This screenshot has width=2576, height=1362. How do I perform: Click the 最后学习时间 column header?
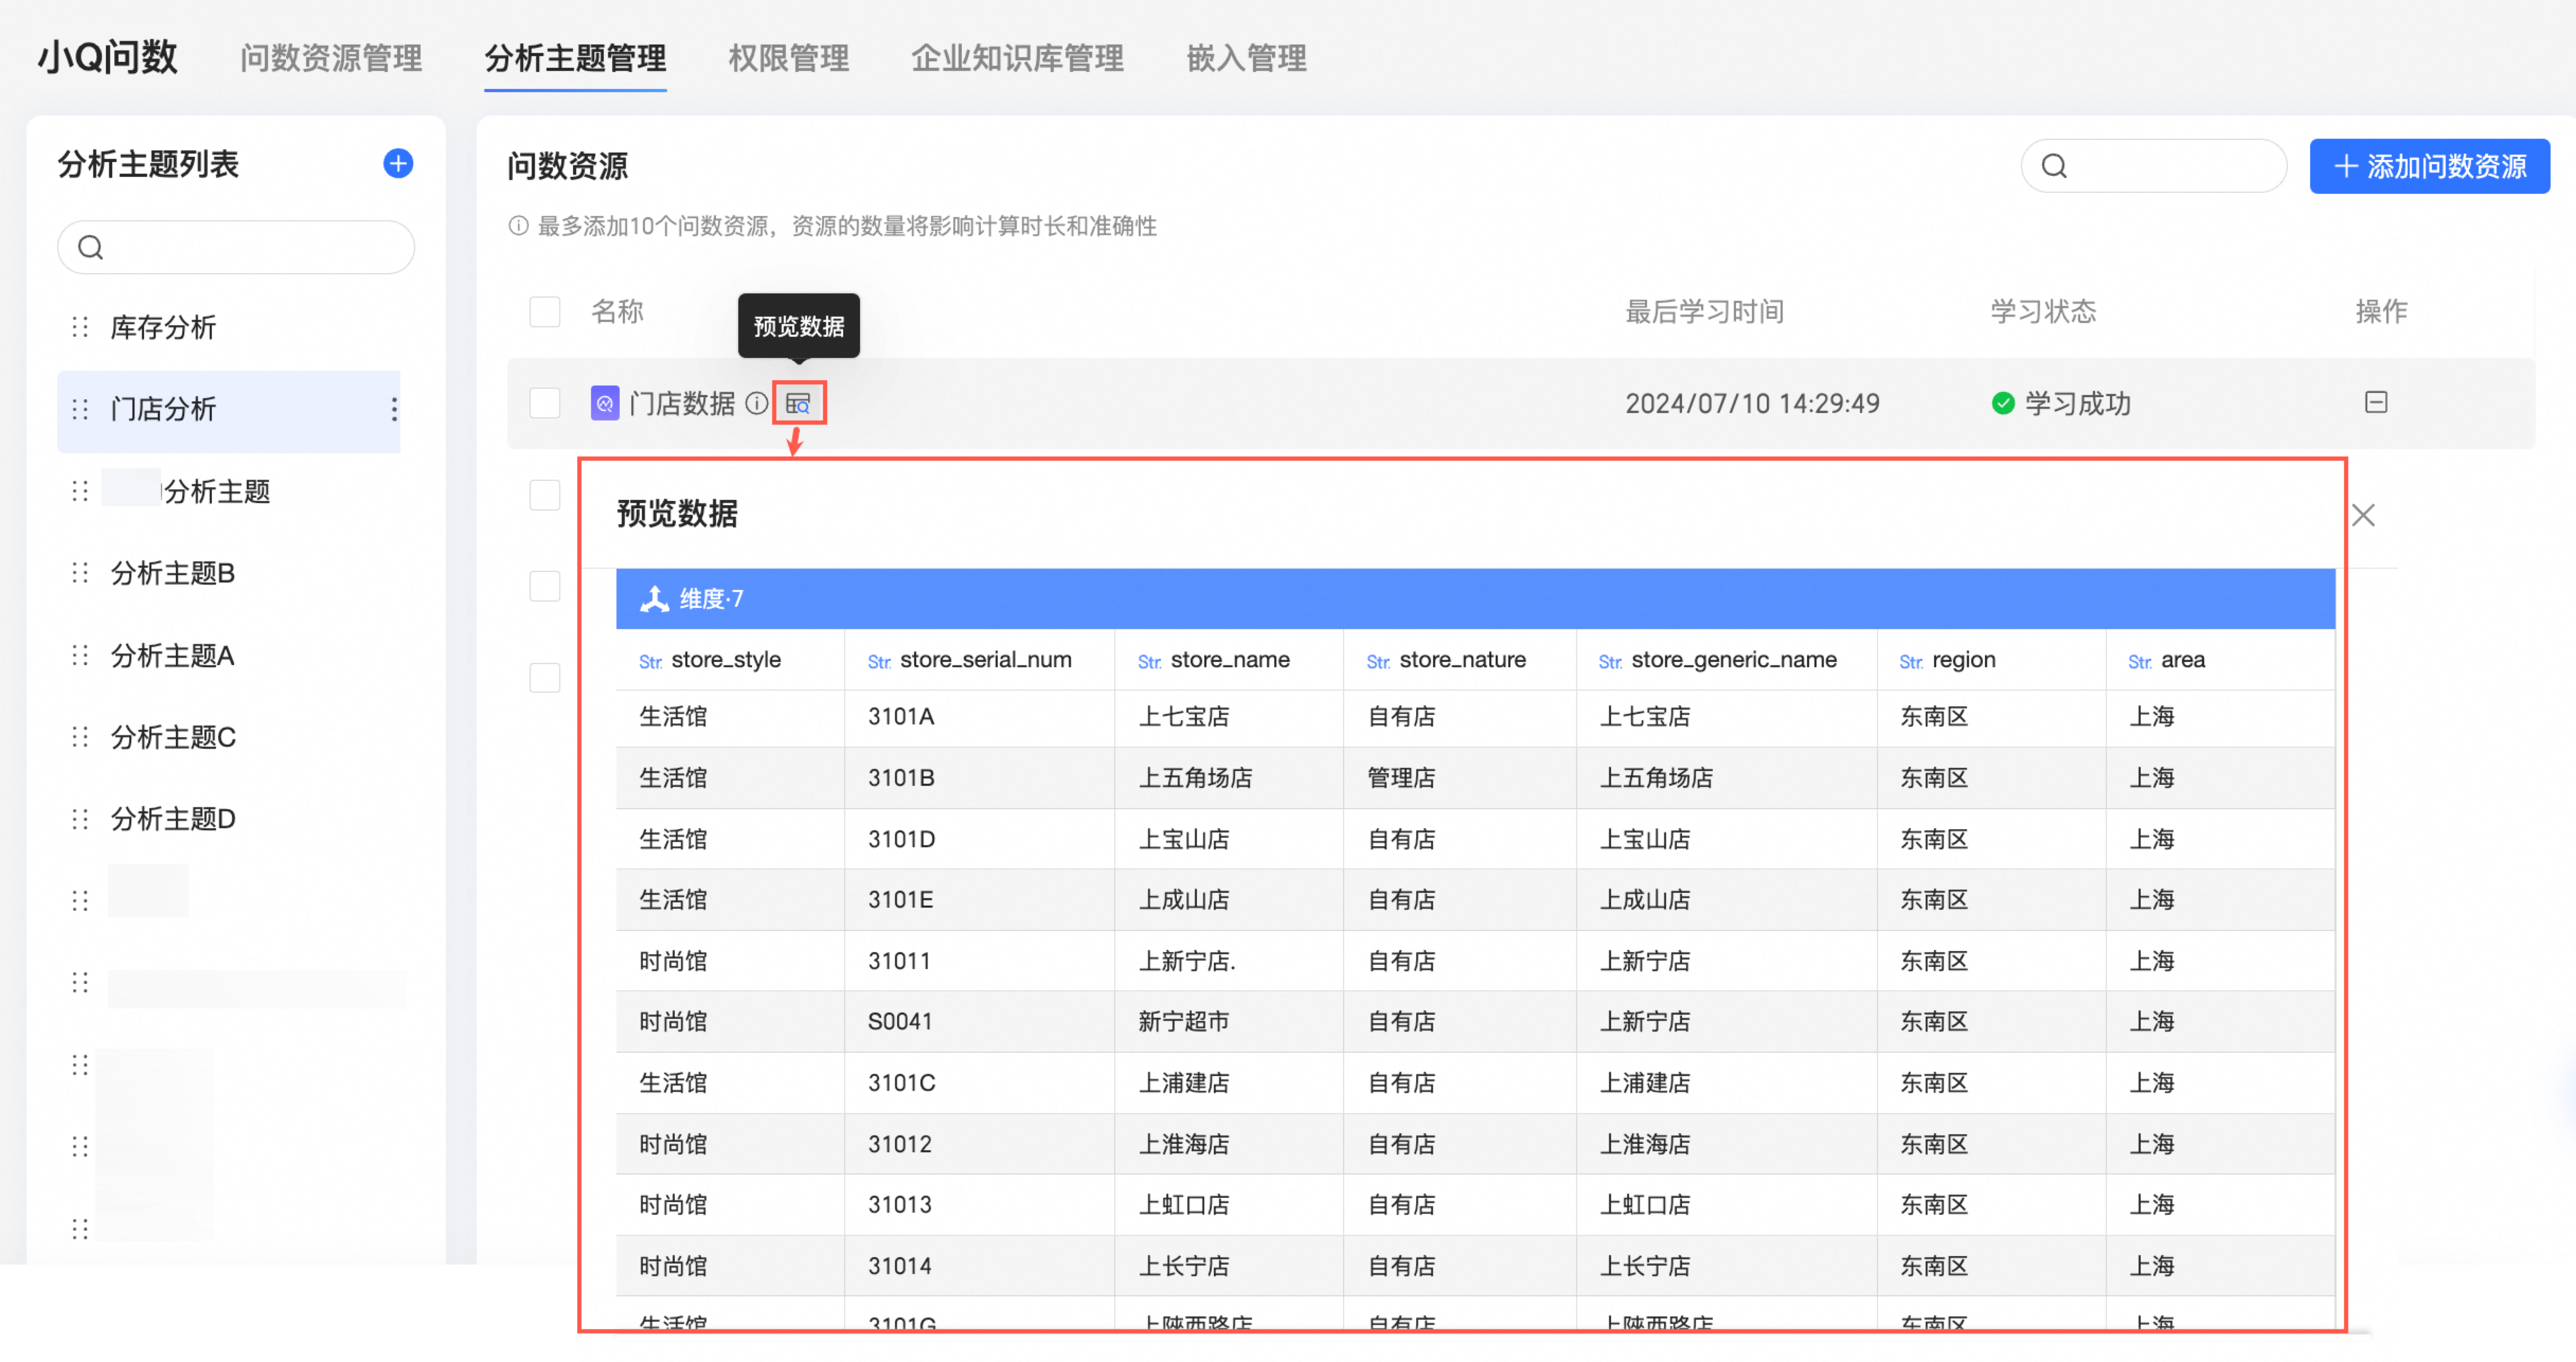(1704, 311)
